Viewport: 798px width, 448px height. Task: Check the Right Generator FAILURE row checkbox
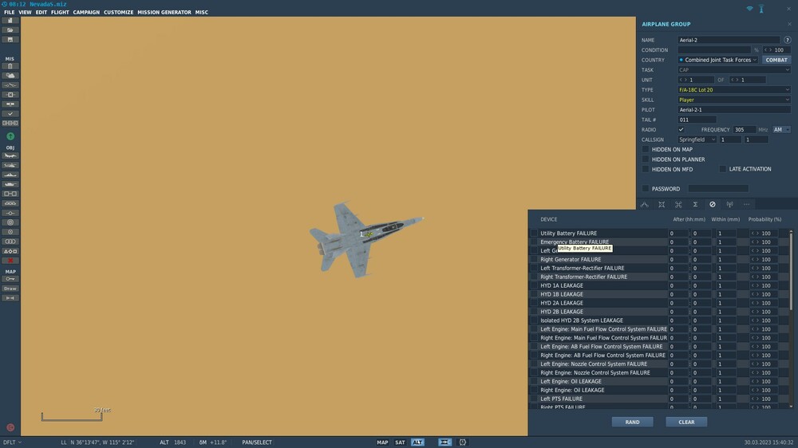534,259
